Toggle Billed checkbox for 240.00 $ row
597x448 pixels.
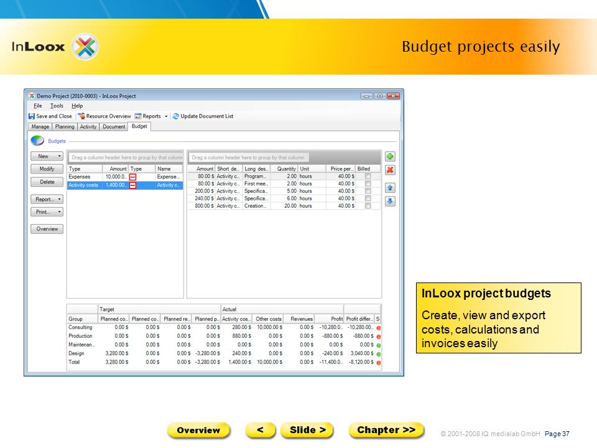[x=368, y=198]
